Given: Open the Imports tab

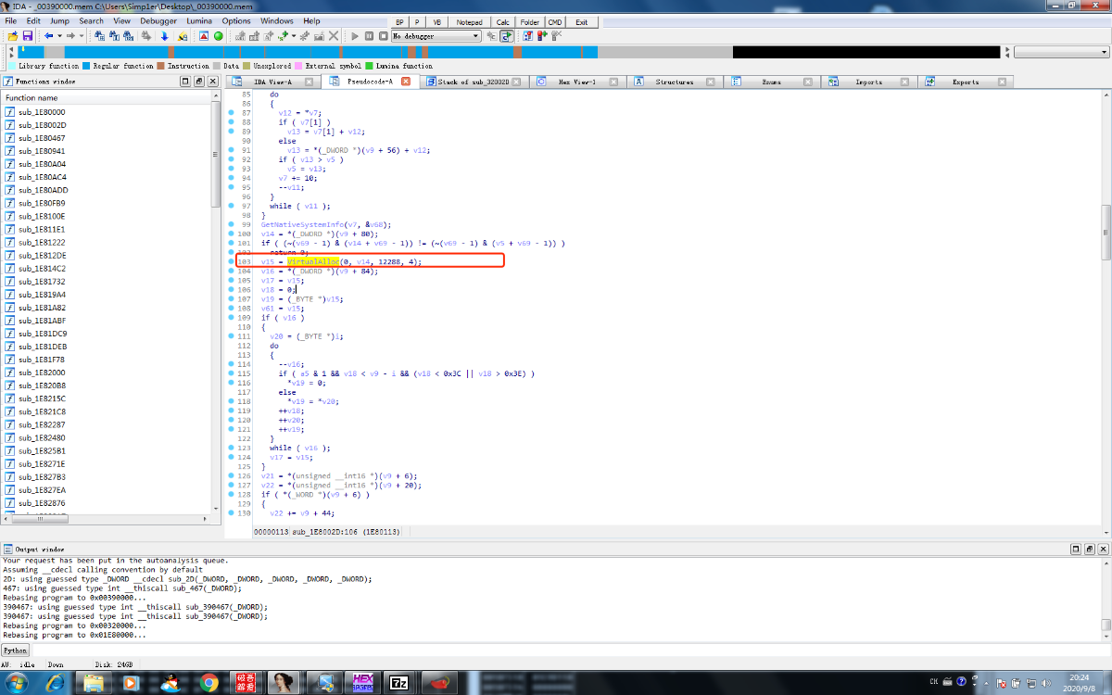Looking at the screenshot, I should click(x=868, y=82).
